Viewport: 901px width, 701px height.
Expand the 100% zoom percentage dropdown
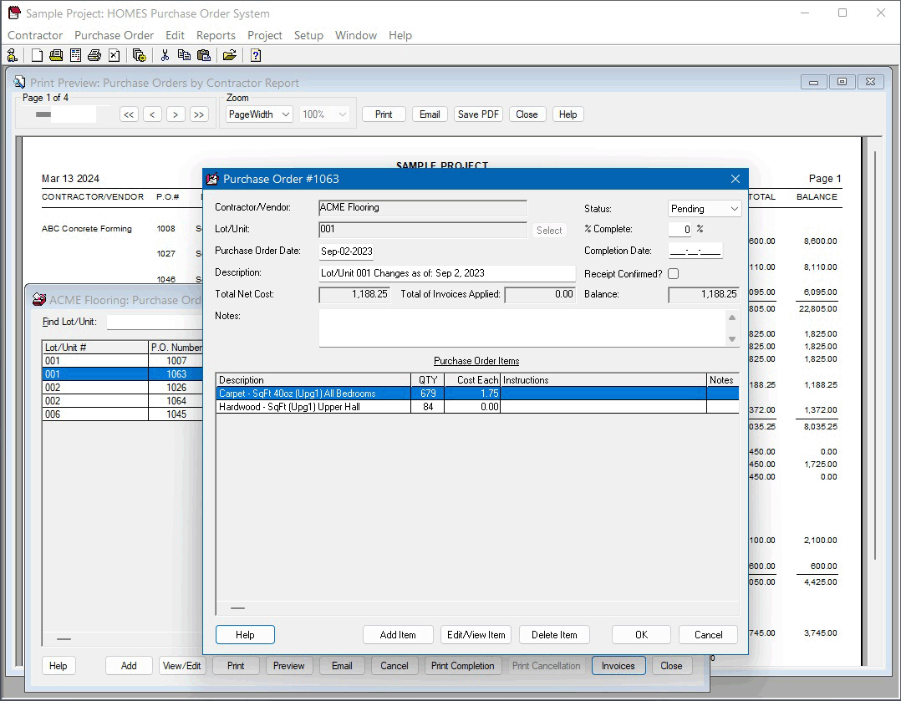(324, 114)
